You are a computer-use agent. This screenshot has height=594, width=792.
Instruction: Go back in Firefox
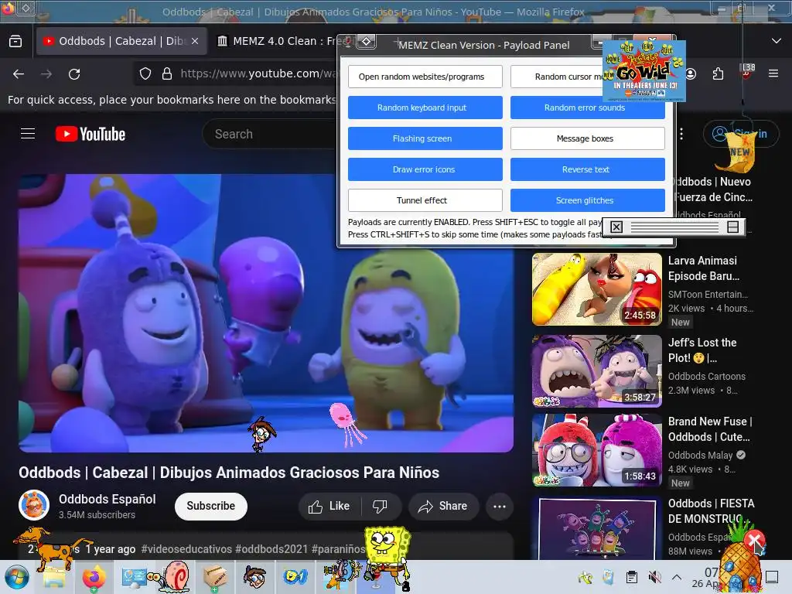pyautogui.click(x=19, y=74)
